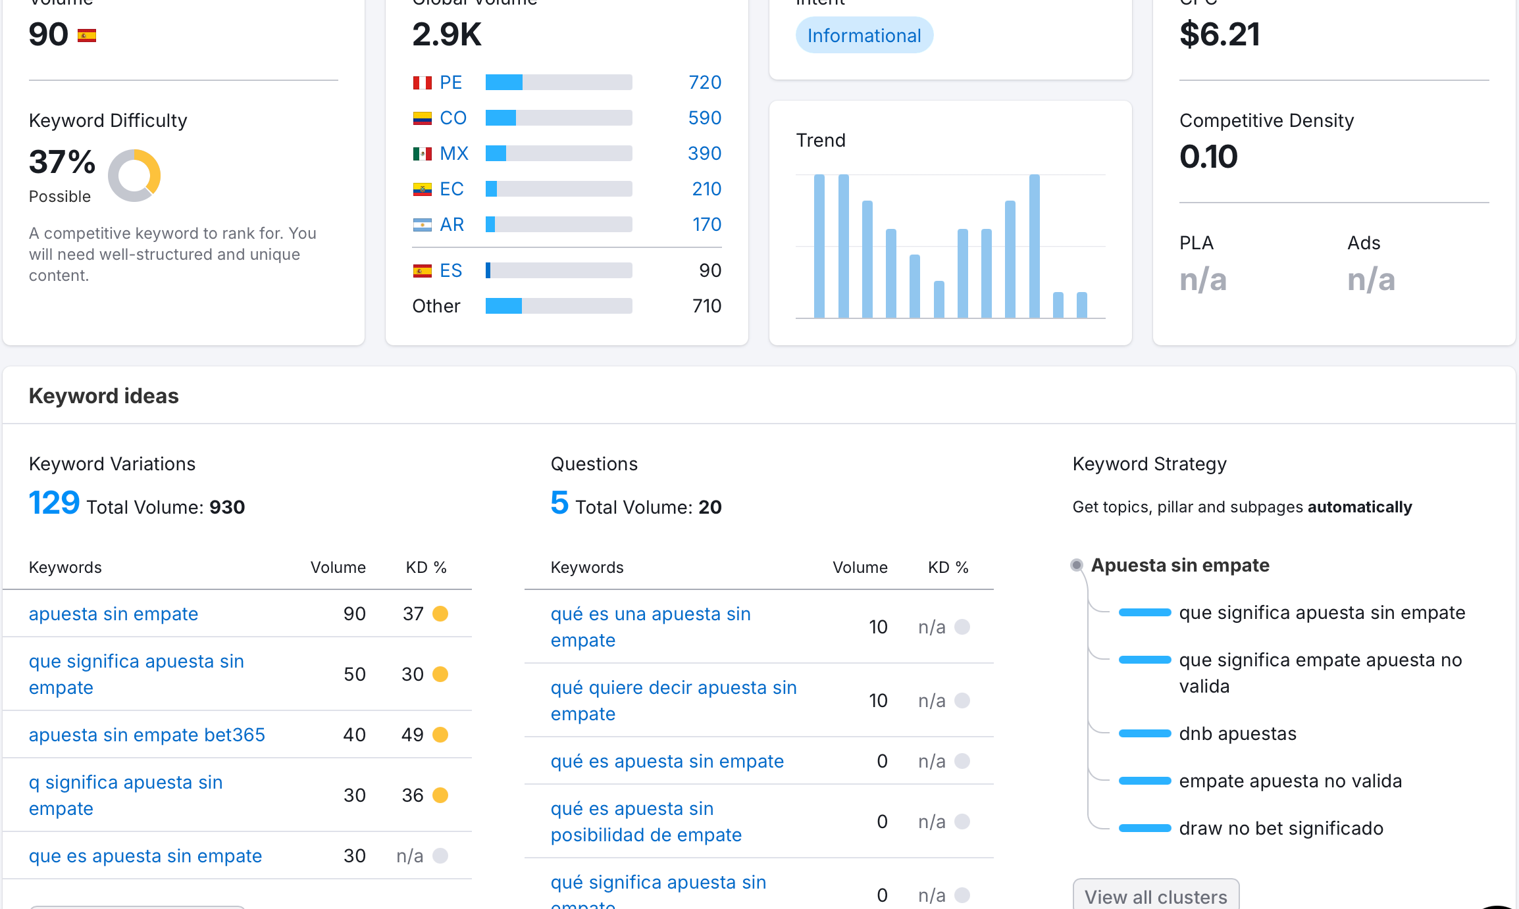Open the 'dnb apuestas' cluster topic
The width and height of the screenshot is (1519, 909).
1237,733
